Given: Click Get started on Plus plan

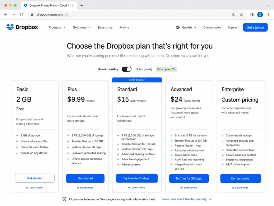Looking at the screenshot, I should coord(85,178).
